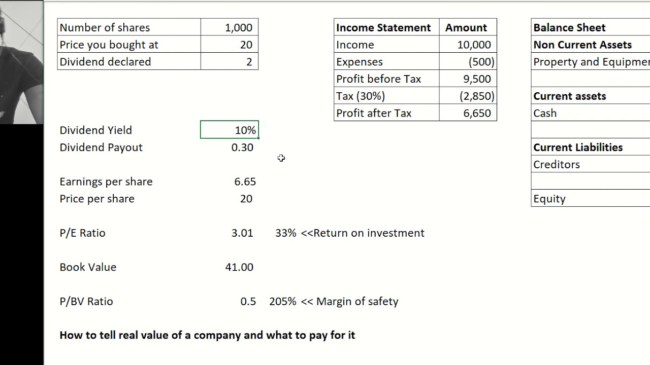This screenshot has height=365, width=650.
Task: Select the Number of shares value cell
Action: (x=230, y=27)
